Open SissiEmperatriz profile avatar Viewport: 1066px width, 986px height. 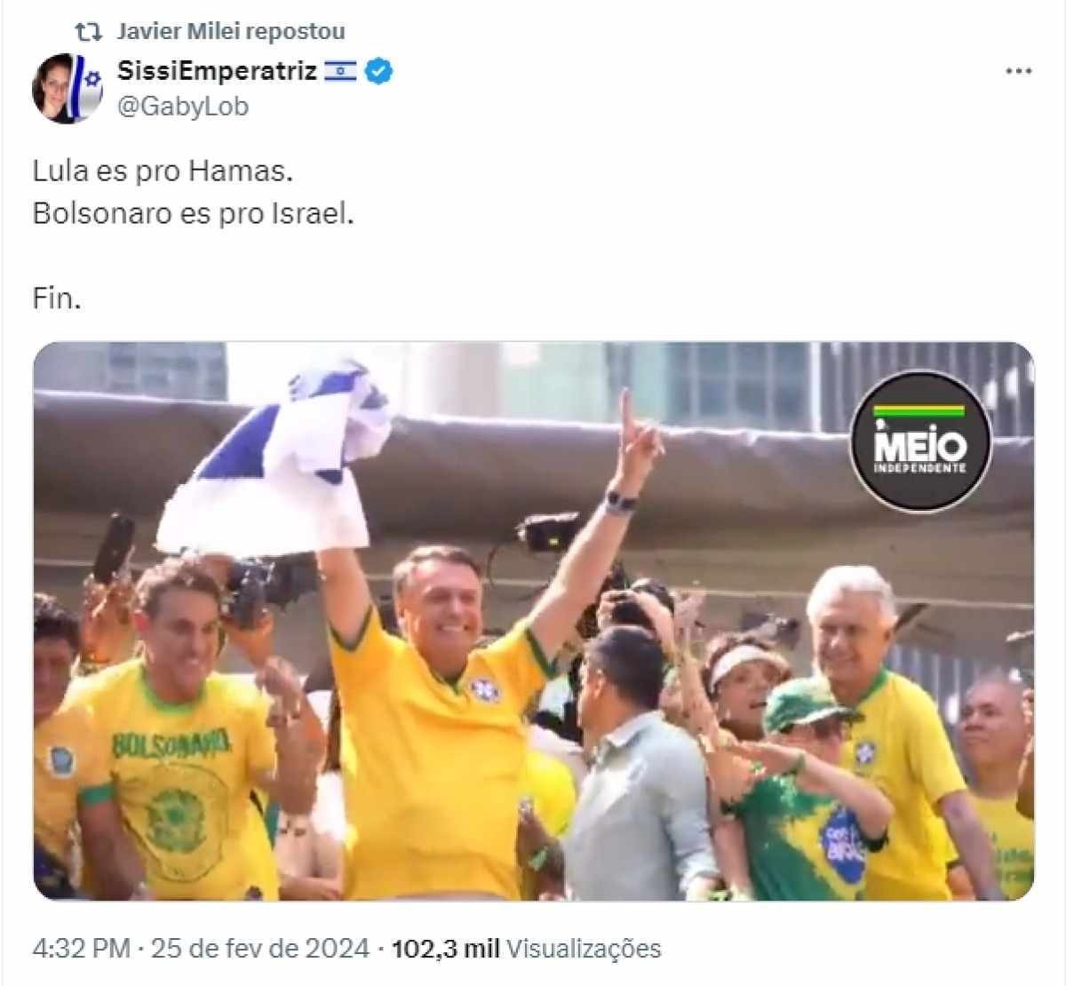(x=68, y=88)
